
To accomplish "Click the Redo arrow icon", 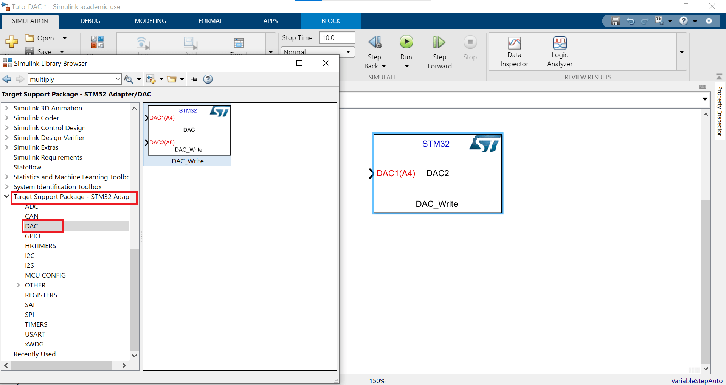I will (x=645, y=21).
